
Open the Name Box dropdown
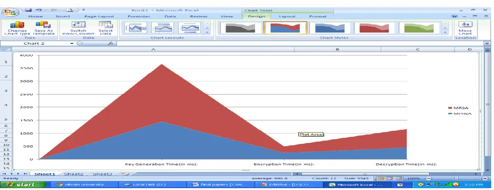point(72,43)
